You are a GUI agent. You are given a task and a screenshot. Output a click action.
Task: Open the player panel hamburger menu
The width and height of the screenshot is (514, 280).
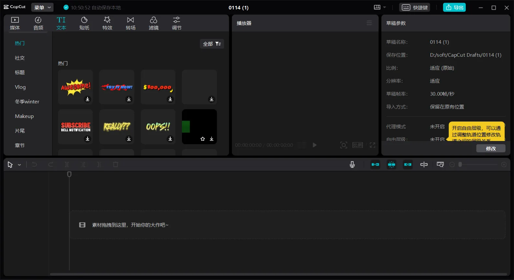[369, 23]
